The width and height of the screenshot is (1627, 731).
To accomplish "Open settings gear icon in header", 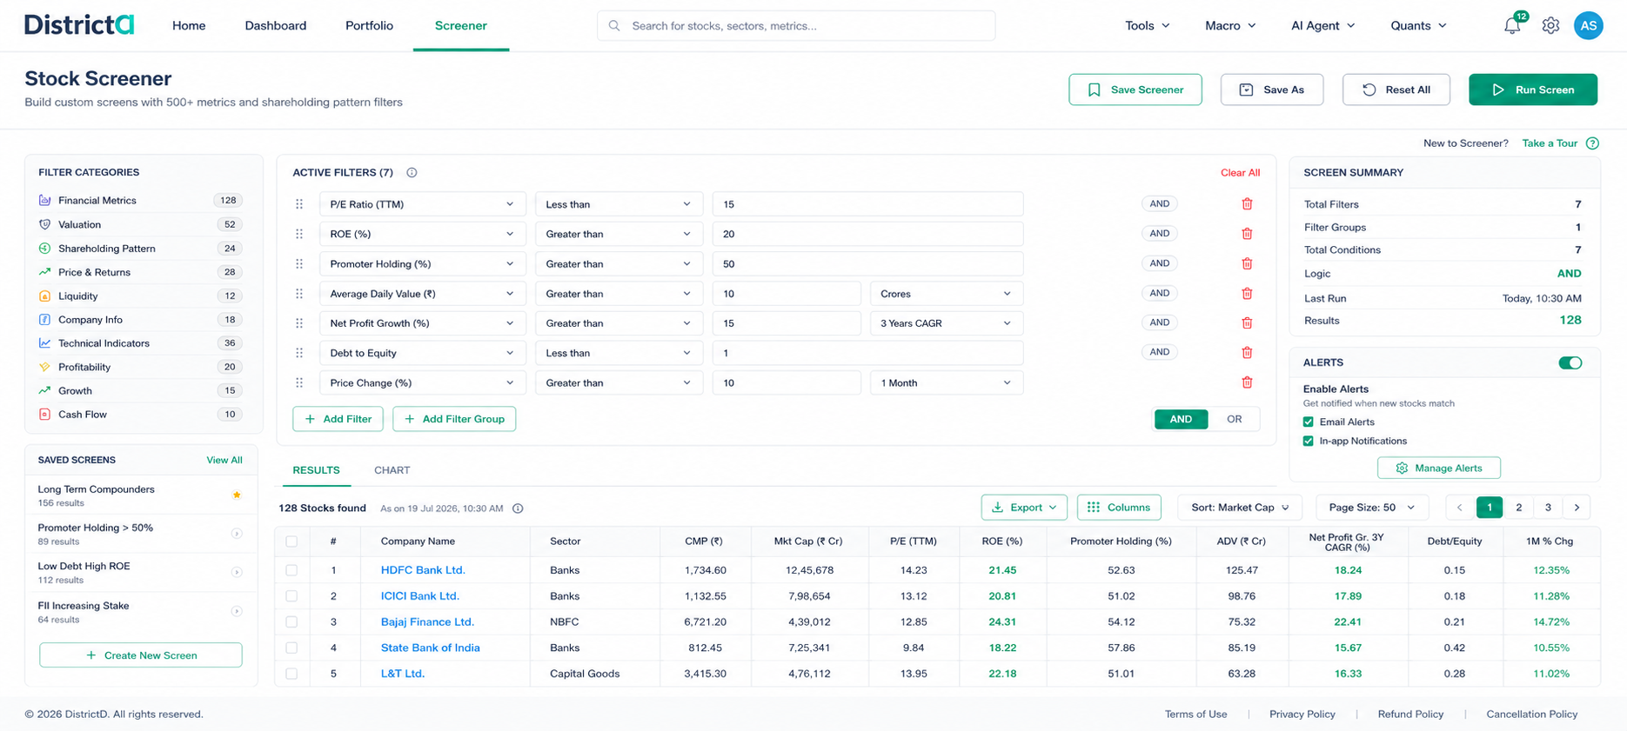I will (1550, 25).
